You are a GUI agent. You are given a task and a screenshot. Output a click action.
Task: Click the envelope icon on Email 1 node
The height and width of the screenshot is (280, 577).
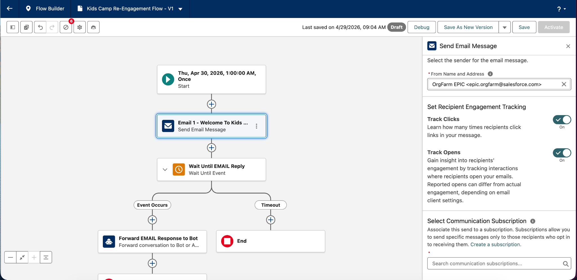[x=168, y=126]
